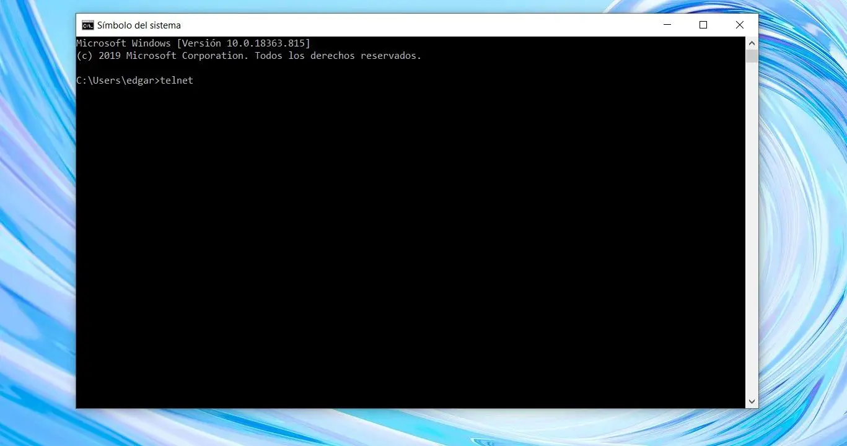The image size is (847, 446).
Task: Click on the typed "telnet" command
Action: click(x=177, y=81)
